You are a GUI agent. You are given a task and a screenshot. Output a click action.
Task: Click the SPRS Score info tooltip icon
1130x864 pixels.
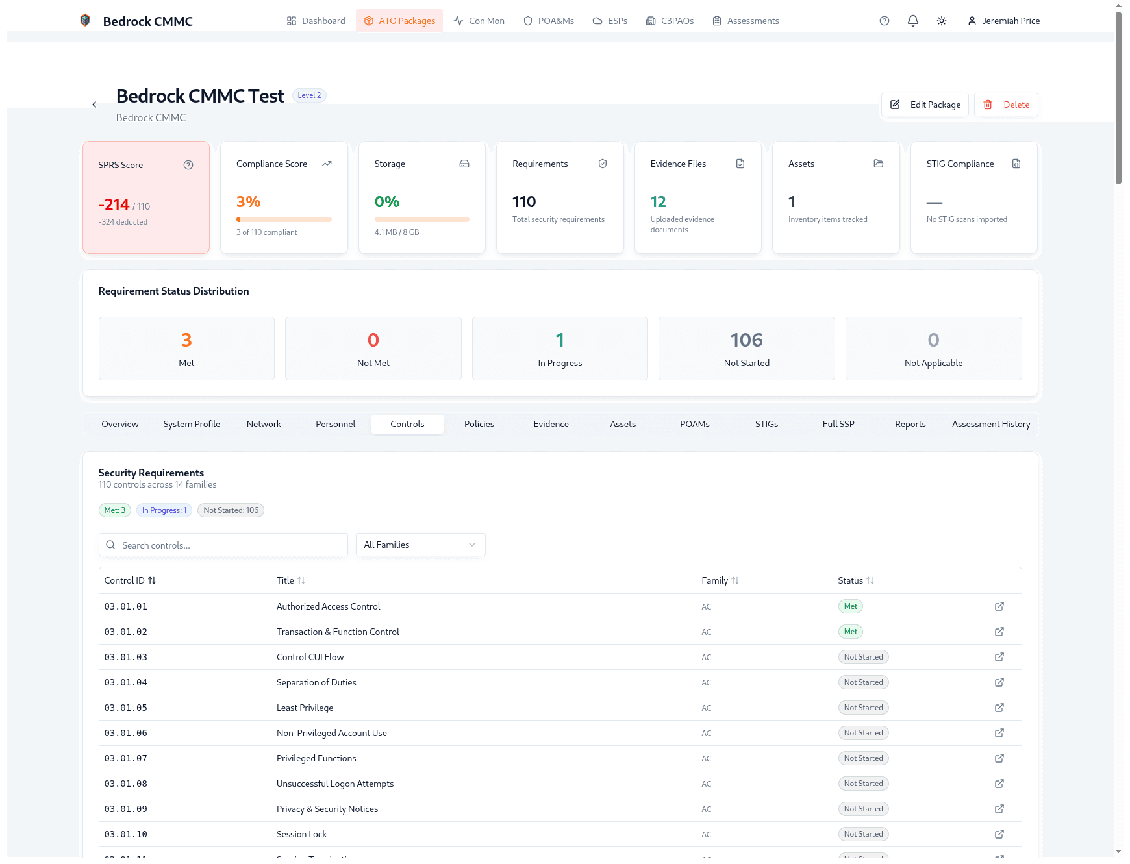188,165
